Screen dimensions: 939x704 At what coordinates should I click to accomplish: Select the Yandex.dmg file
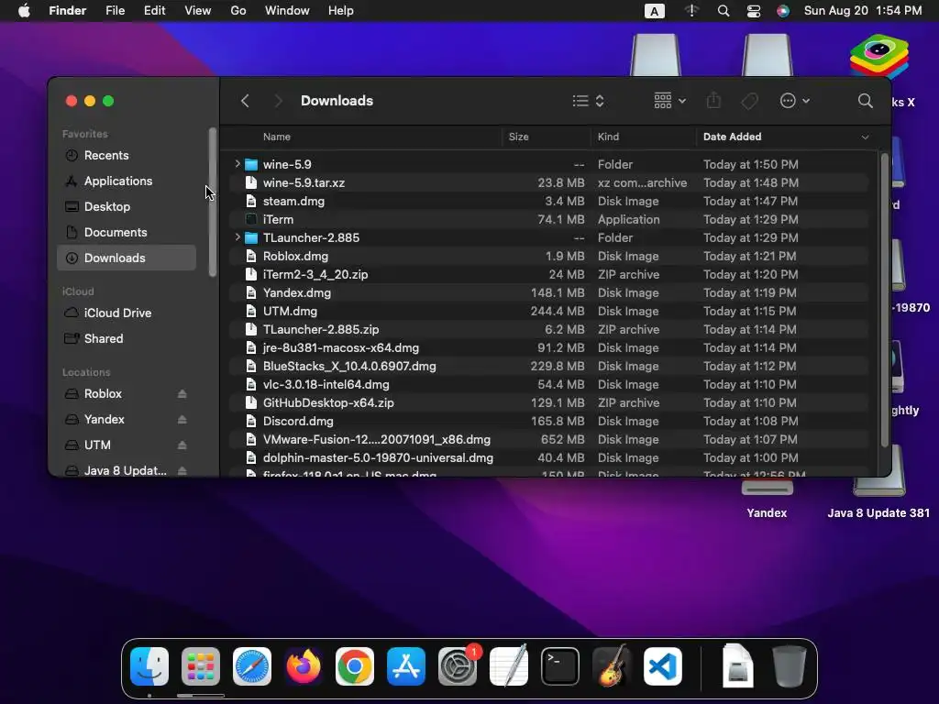coord(548,292)
